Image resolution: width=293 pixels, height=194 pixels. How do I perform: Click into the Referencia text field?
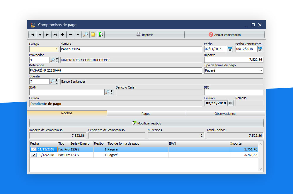pyautogui.click(x=115, y=71)
